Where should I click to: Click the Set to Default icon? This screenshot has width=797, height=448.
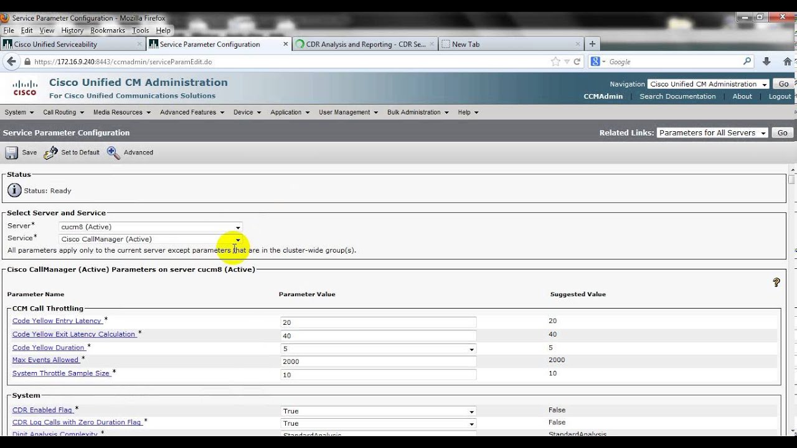[x=51, y=152]
